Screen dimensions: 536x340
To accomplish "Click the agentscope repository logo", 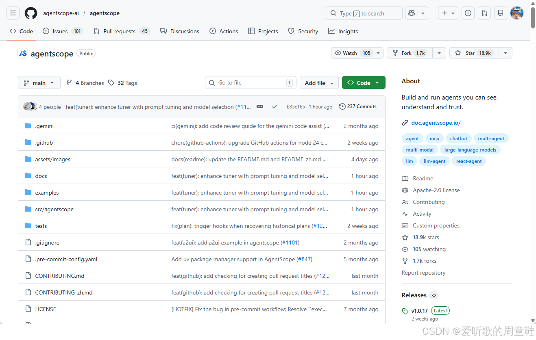I will 23,53.
